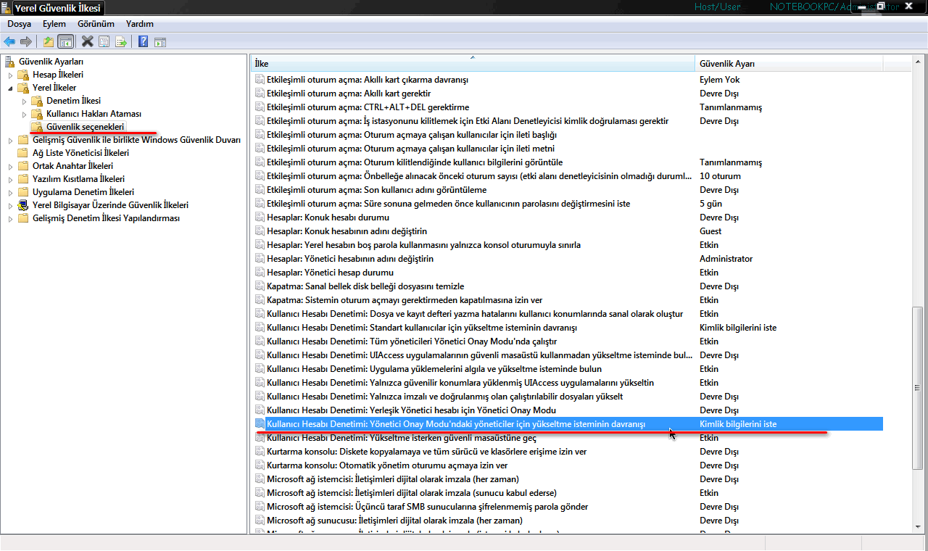
Task: Expand the Yazılım Kısıtlama İlkeleri node
Action: 10,179
